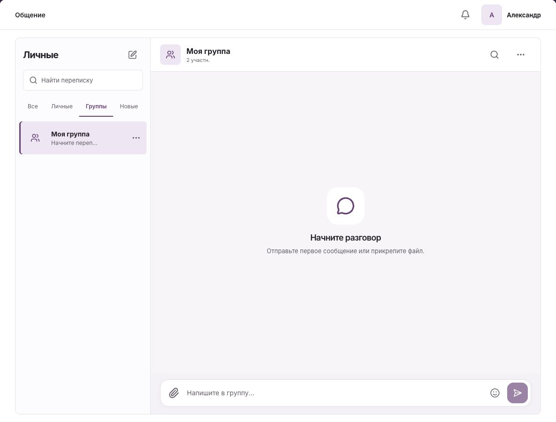
Task: Open Моя группа title in chat header
Action: (208, 51)
